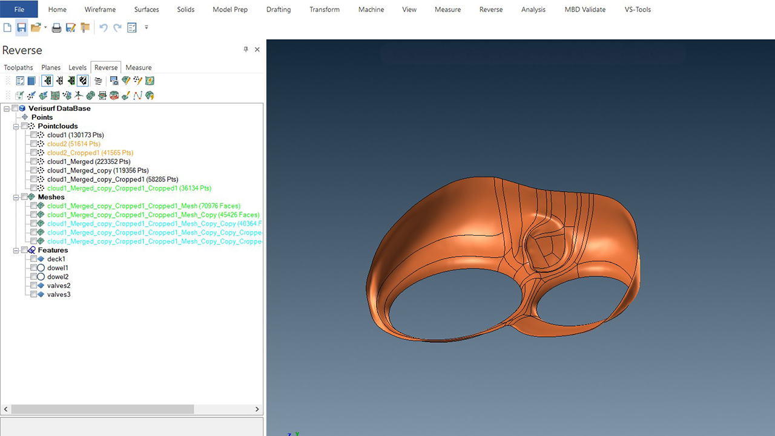Screen dimensions: 775x436
Task: Check the Verisurf DataBase checkbox
Action: 15,108
